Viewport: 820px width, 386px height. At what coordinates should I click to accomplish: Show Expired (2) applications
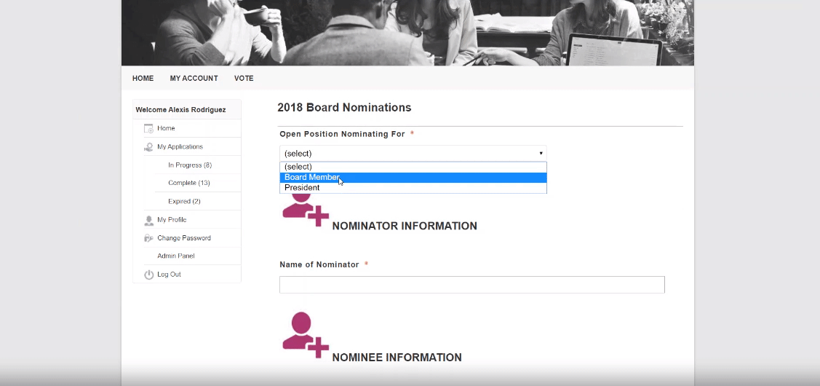[184, 202]
